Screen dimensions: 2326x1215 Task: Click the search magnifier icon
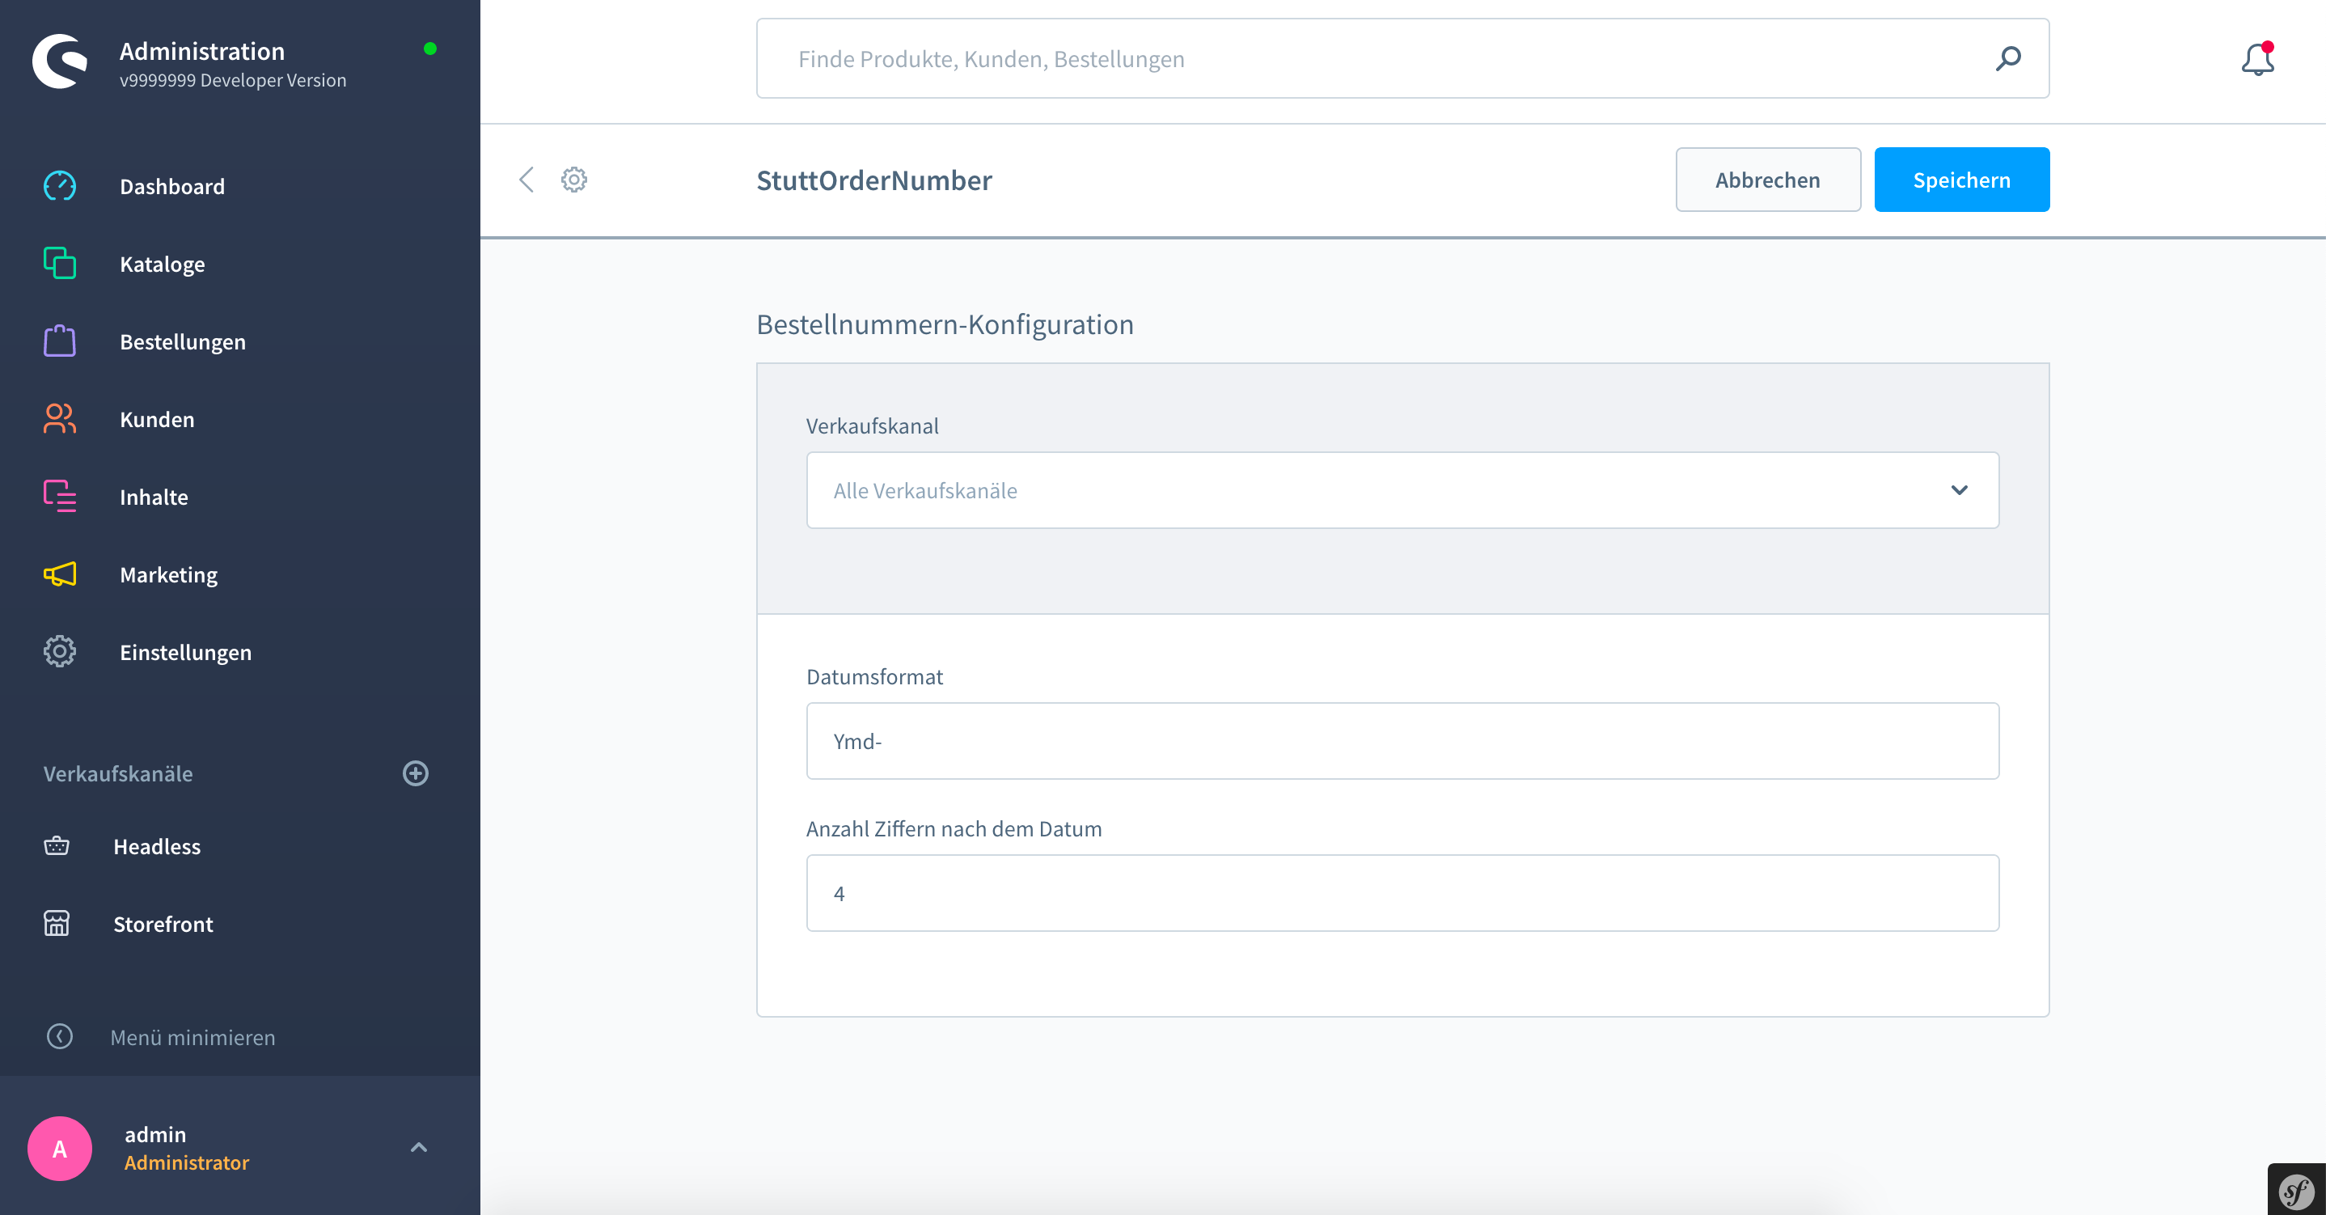point(2009,58)
